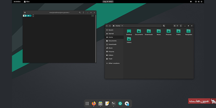
Task: Click the new tab icon in terminal
Action: pyautogui.click(x=25, y=12)
